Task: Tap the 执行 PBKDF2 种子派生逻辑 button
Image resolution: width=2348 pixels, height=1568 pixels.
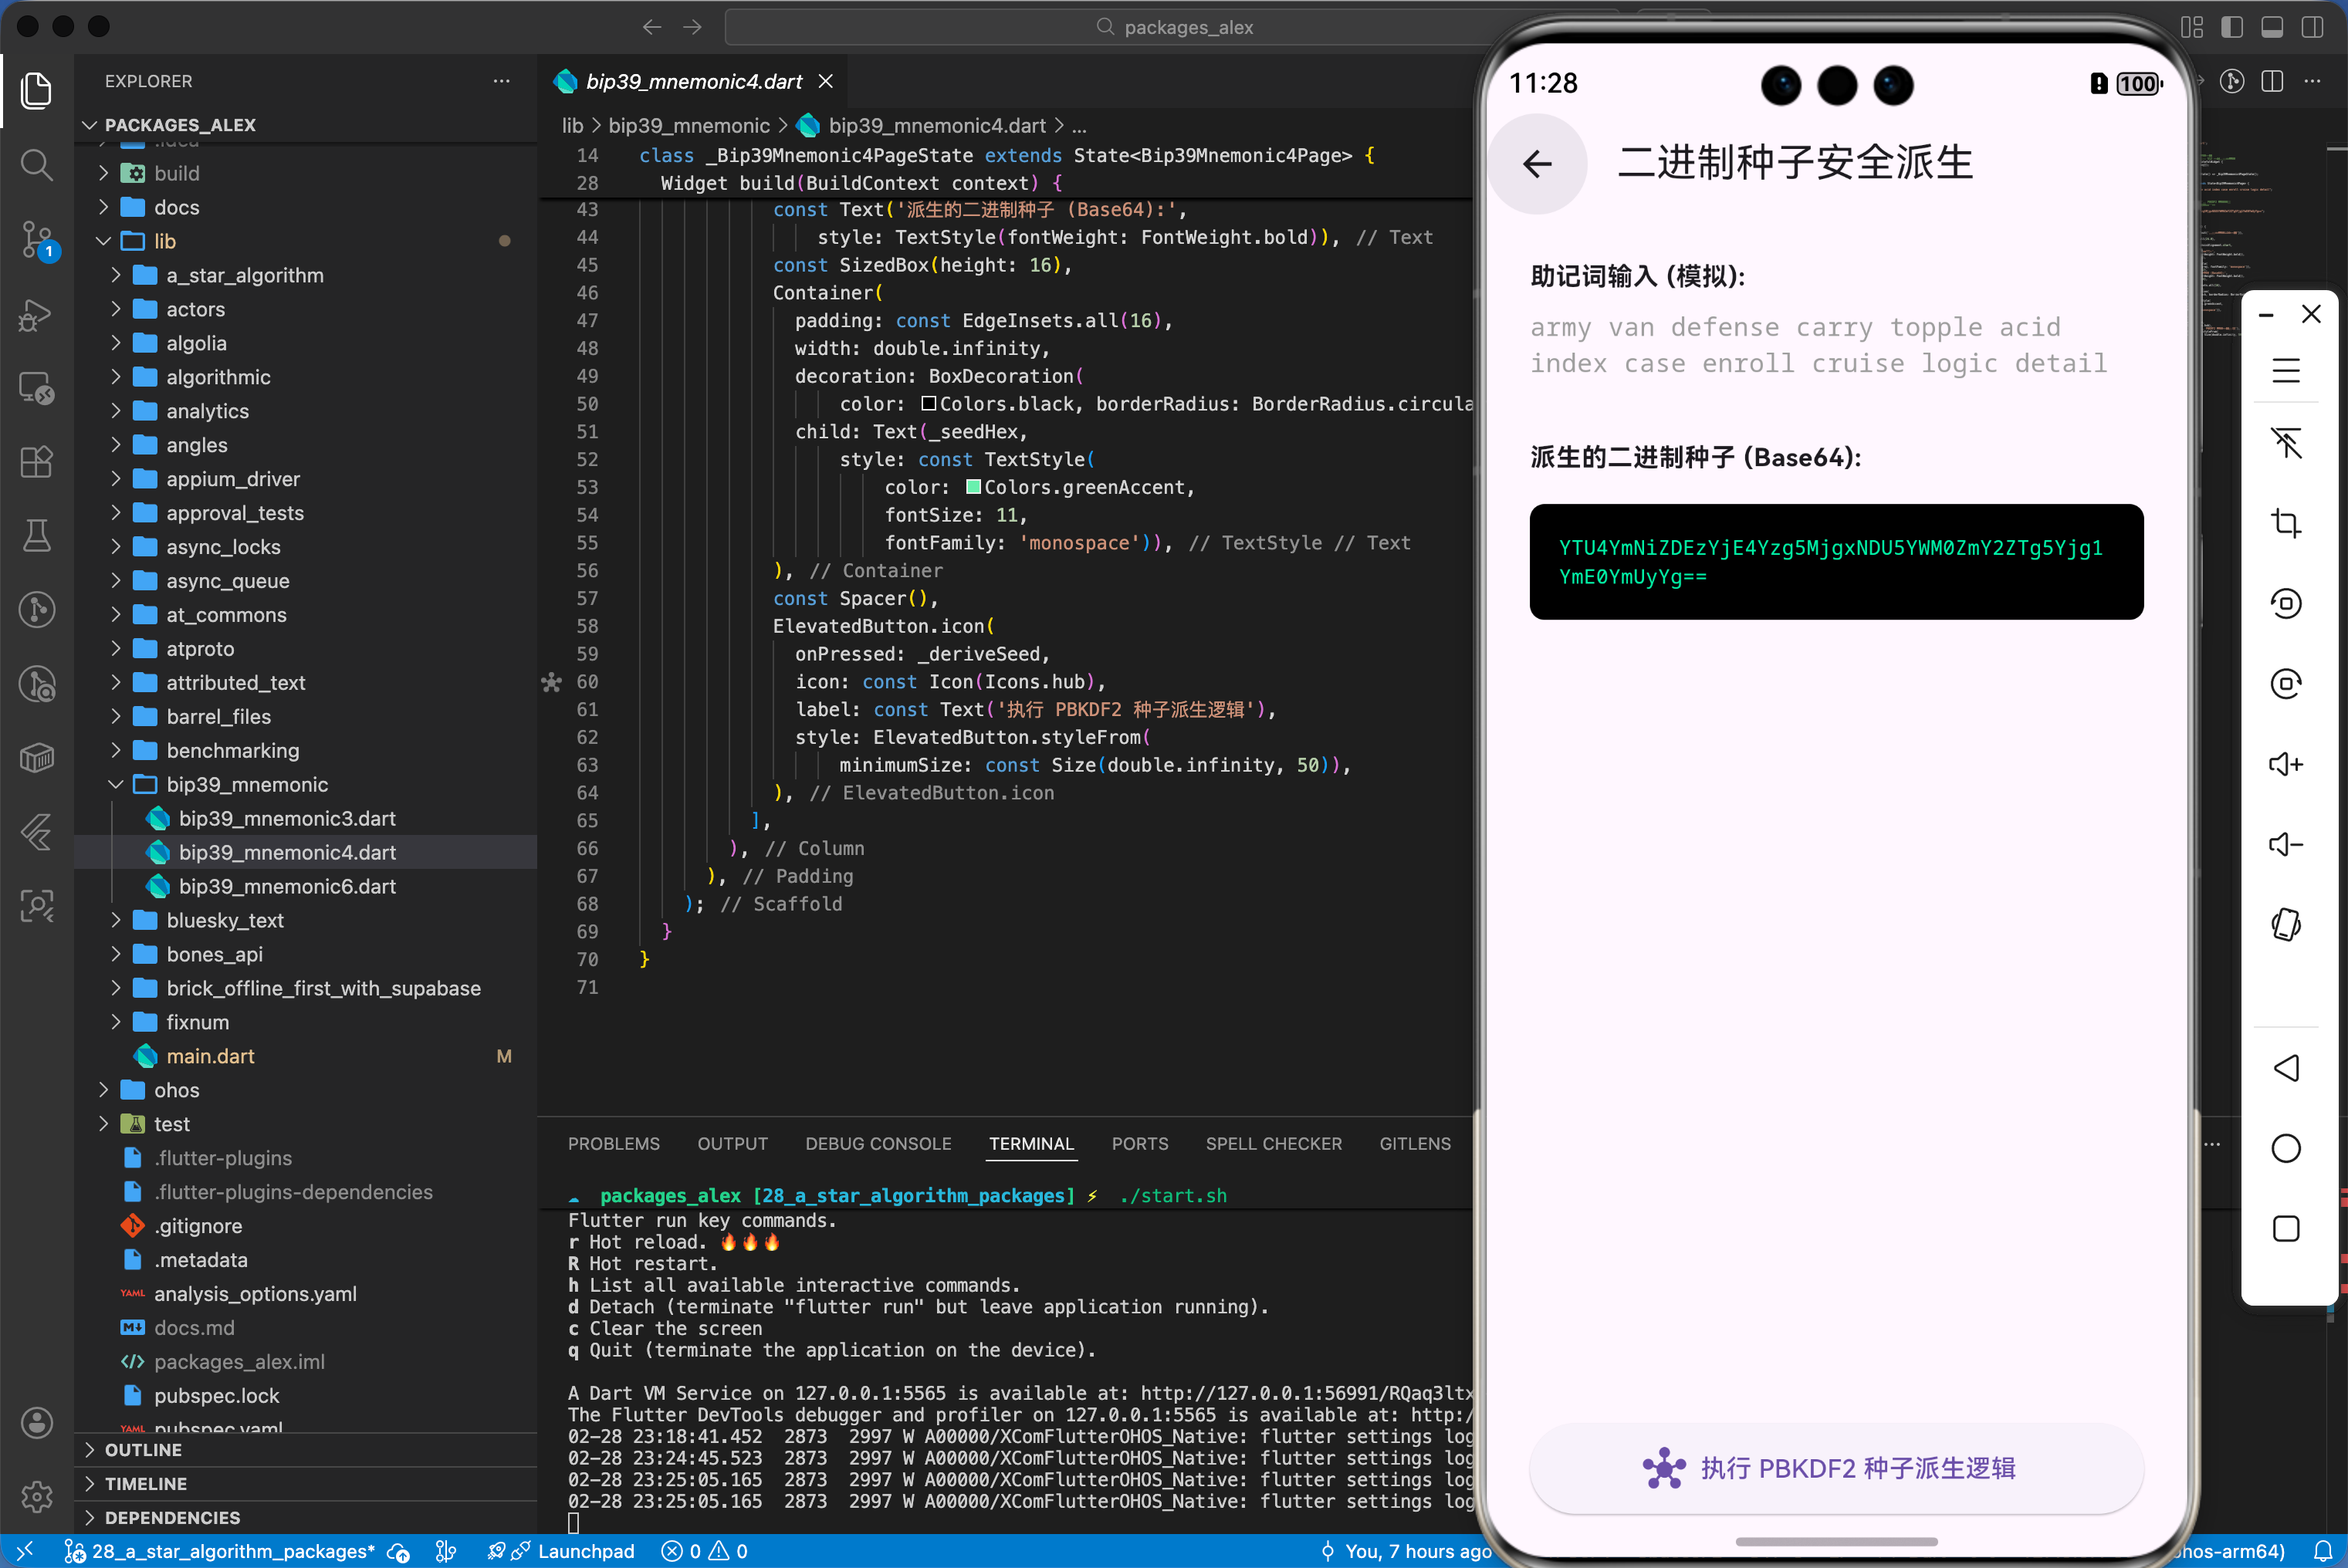Action: pyautogui.click(x=1835, y=1467)
